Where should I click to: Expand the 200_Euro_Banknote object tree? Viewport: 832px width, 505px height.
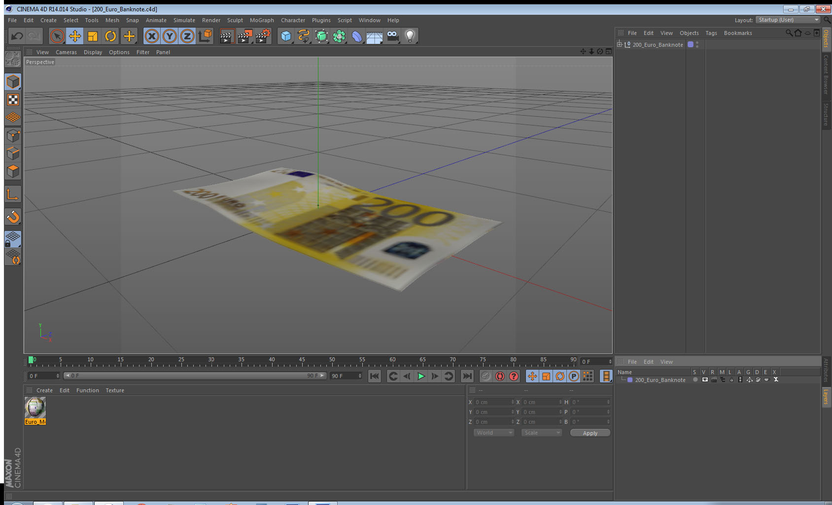pyautogui.click(x=620, y=44)
